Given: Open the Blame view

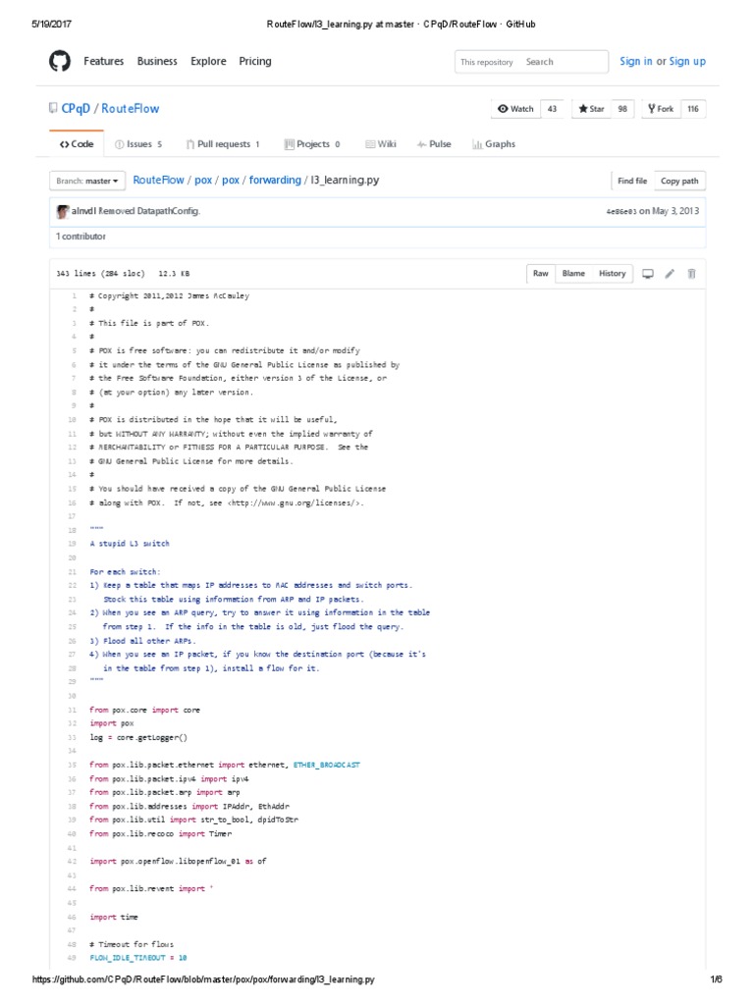Looking at the screenshot, I should click(x=573, y=274).
